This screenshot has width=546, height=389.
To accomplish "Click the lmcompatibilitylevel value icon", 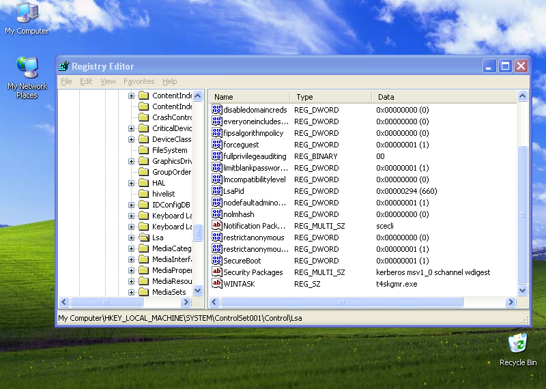I will click(216, 179).
